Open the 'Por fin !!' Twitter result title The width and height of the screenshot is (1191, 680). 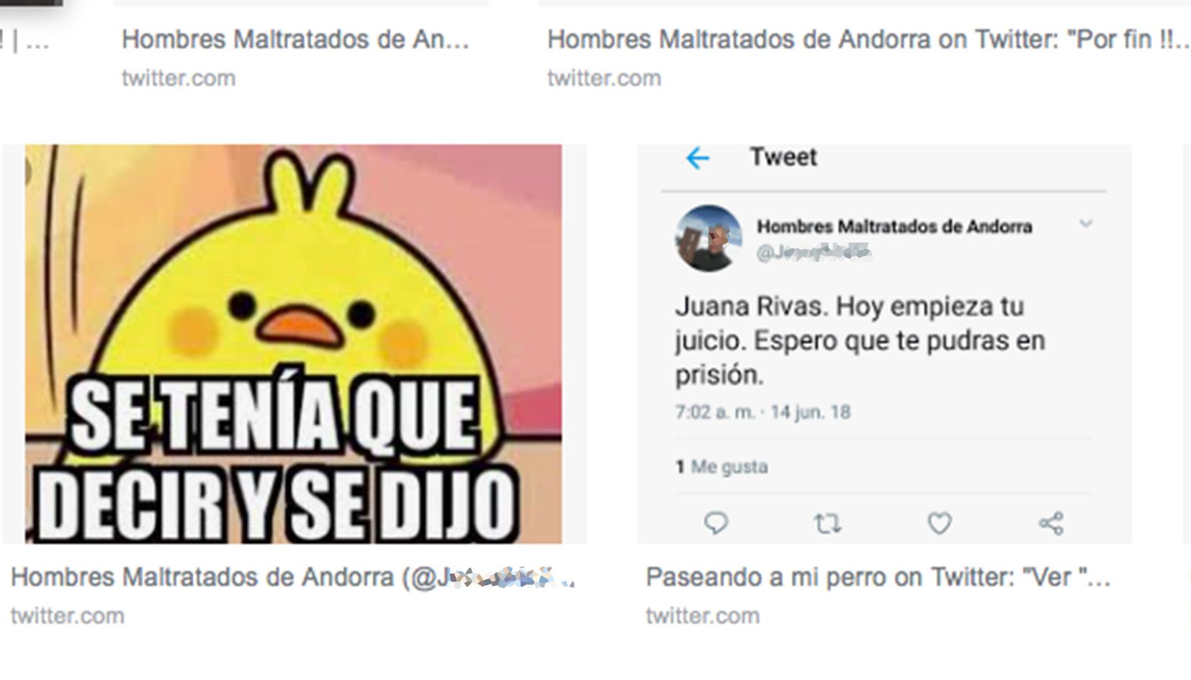coord(868,40)
